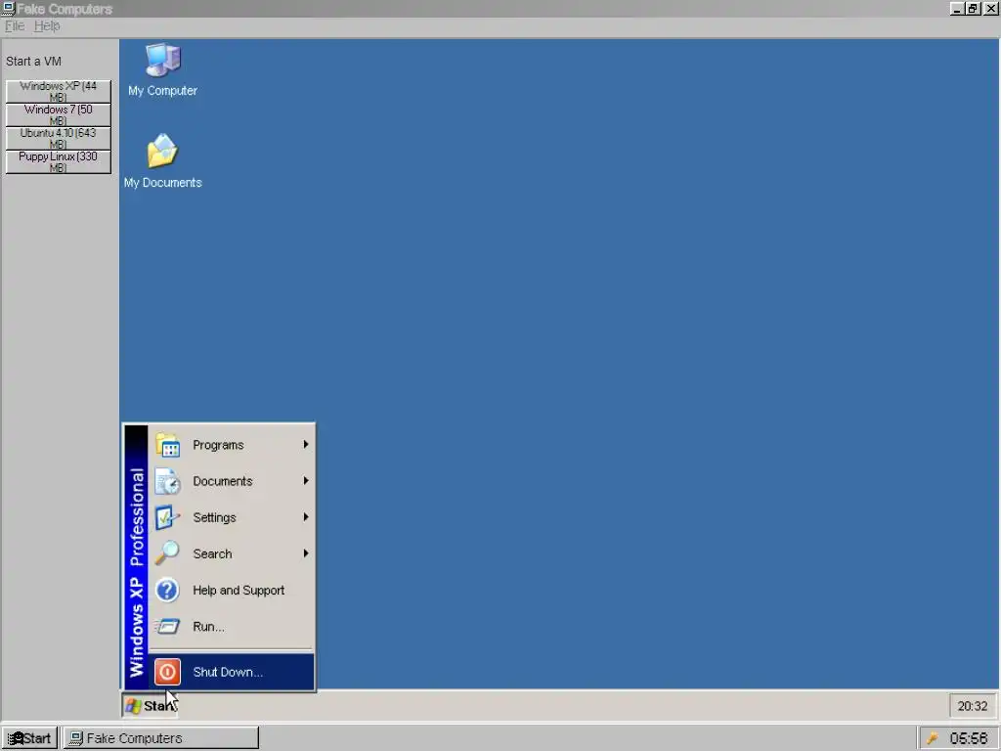Expand the Search submenu arrow

[306, 553]
